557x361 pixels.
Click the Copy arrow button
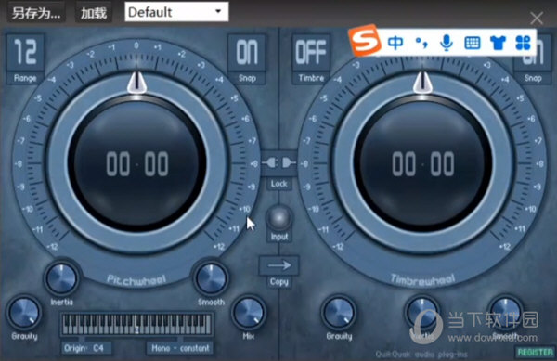pyautogui.click(x=278, y=265)
